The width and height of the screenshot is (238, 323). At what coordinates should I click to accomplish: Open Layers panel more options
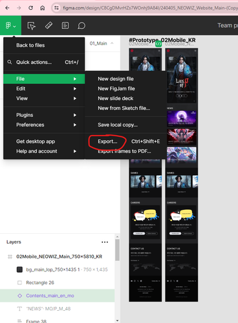[105, 242]
